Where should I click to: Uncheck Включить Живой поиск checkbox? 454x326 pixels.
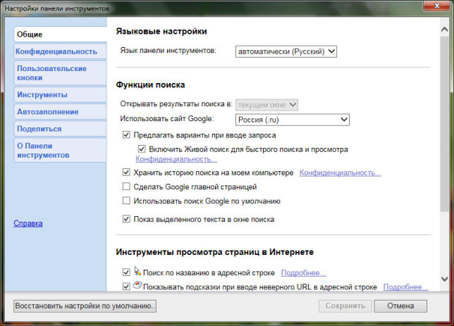pyautogui.click(x=142, y=149)
